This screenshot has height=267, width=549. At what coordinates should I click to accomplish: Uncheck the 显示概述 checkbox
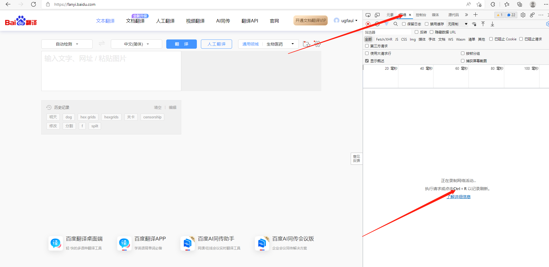pyautogui.click(x=367, y=61)
